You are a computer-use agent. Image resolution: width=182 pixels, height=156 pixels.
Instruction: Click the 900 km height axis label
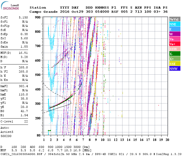click(38, 17)
